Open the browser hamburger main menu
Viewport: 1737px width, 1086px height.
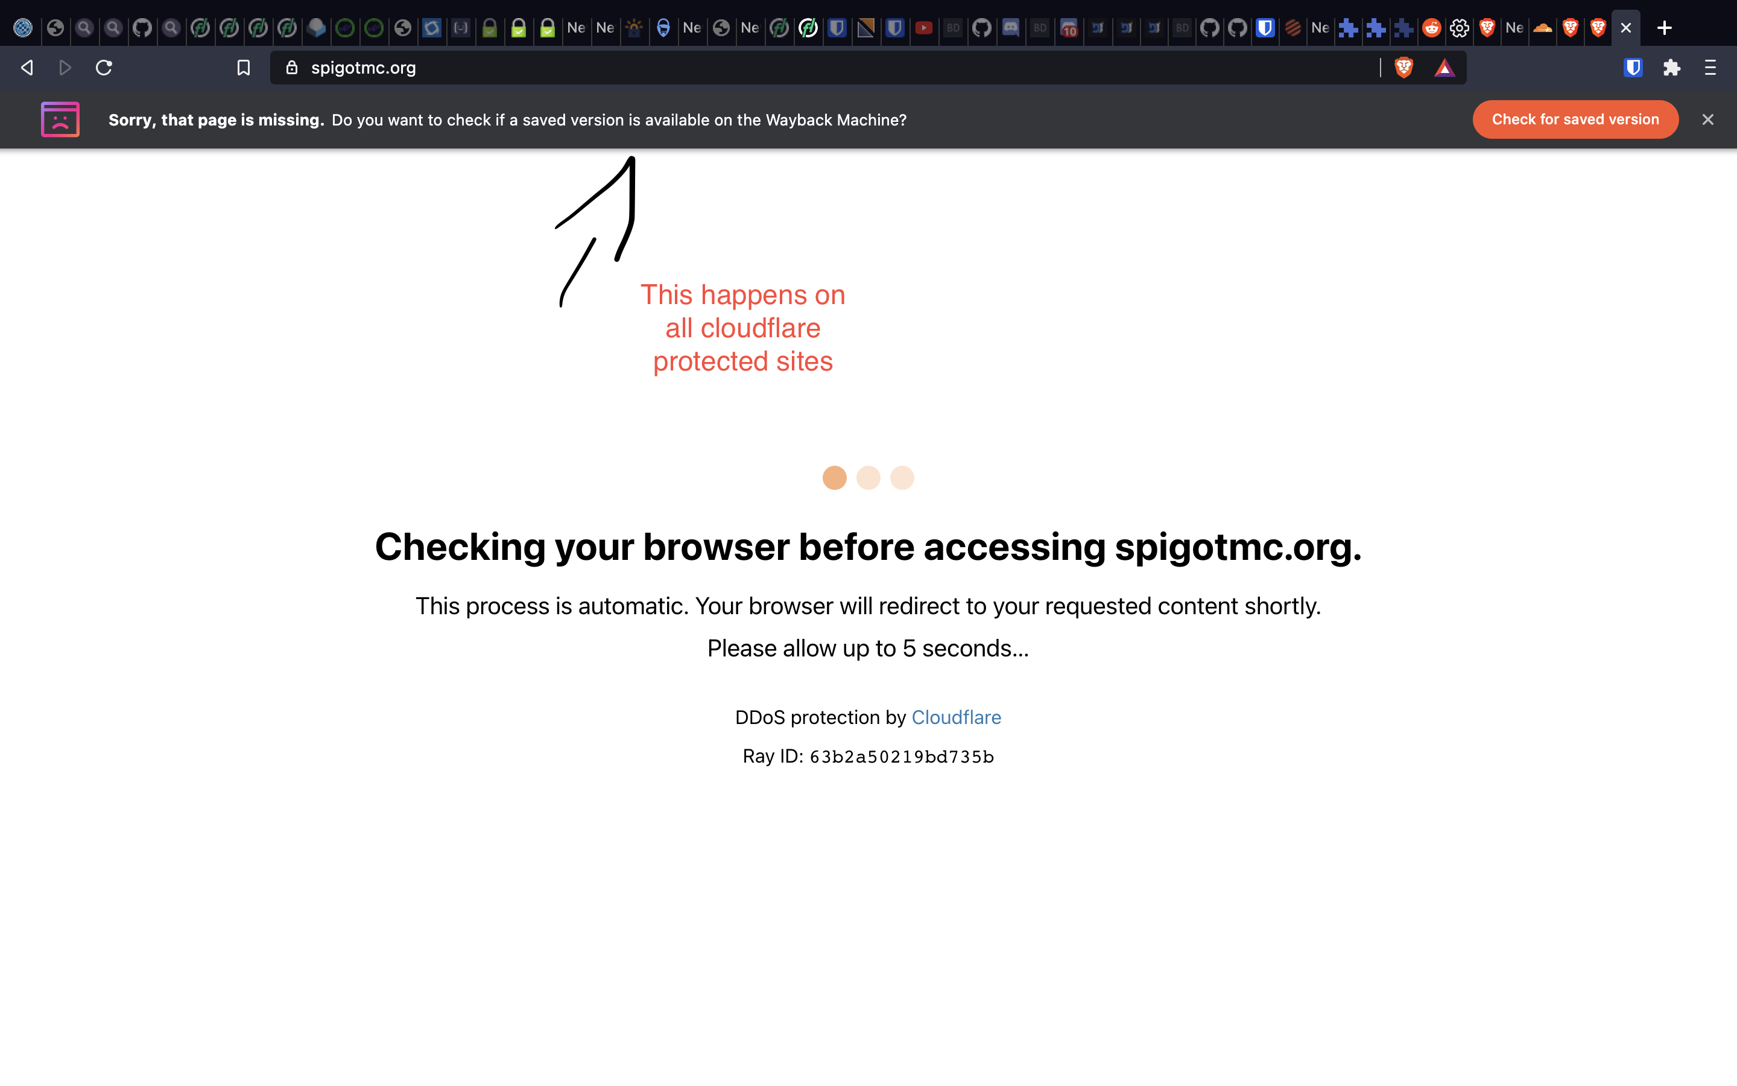point(1710,68)
